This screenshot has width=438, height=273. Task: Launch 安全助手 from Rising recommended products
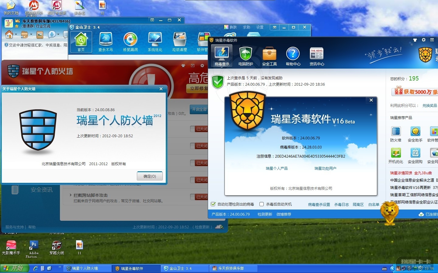click(x=415, y=134)
